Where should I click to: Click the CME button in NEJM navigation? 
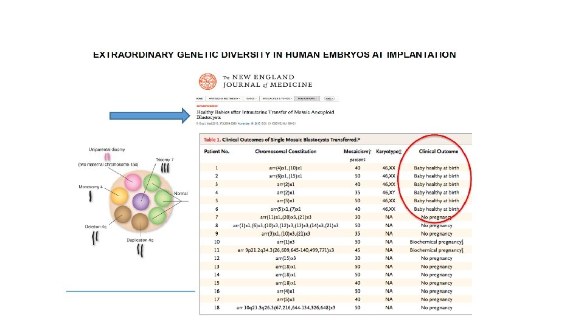tap(329, 98)
